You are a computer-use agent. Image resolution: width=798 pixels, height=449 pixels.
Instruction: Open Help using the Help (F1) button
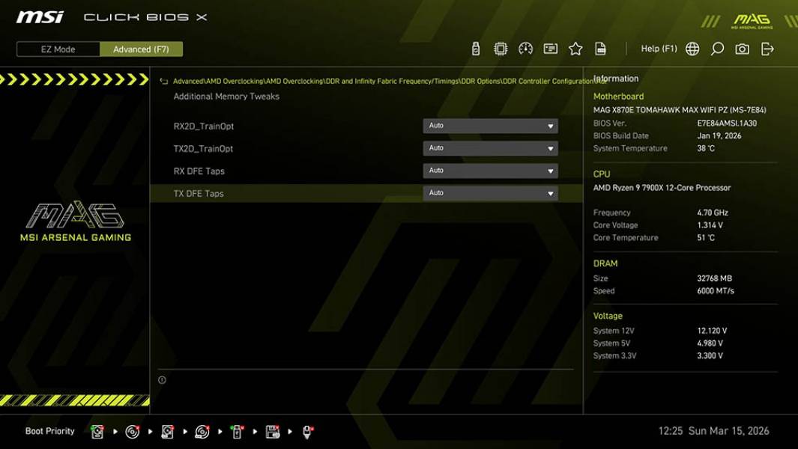[x=657, y=48]
